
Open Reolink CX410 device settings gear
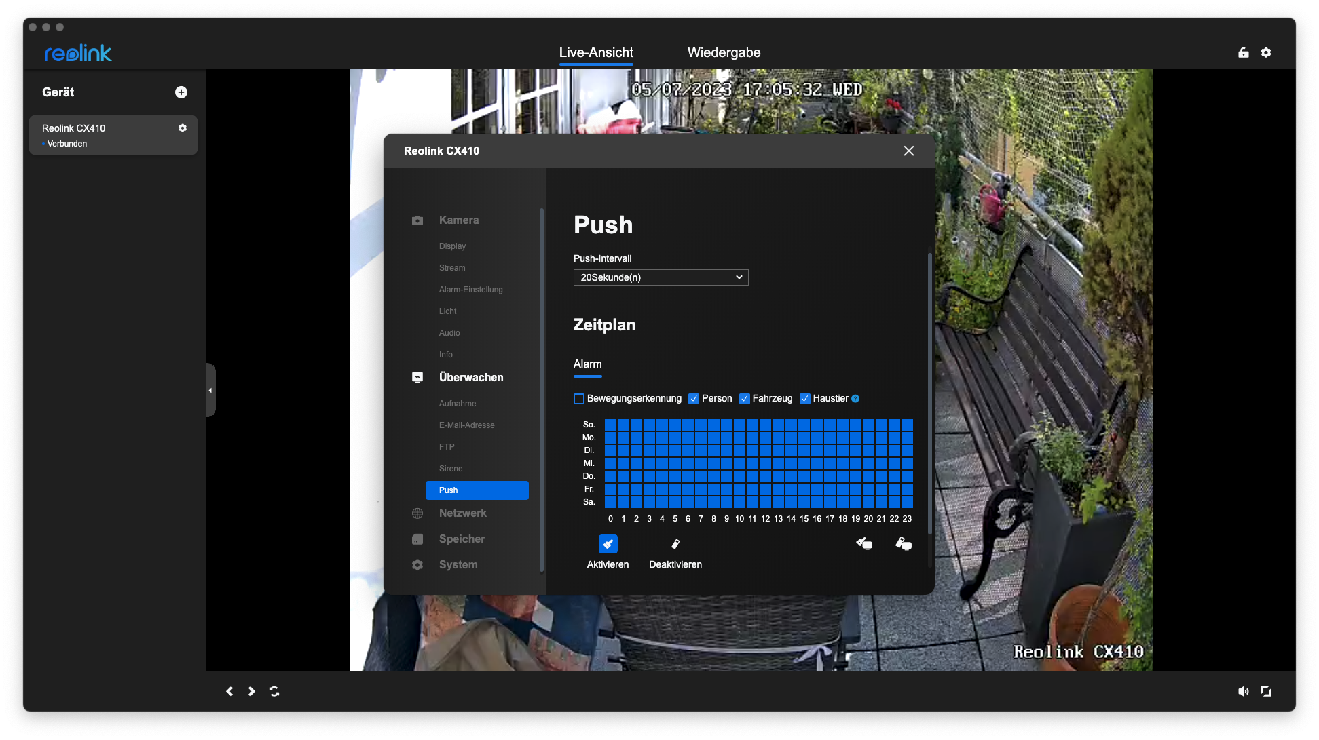(x=183, y=128)
